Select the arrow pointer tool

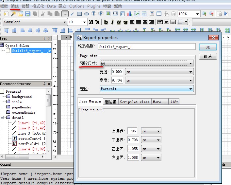(x=65, y=14)
